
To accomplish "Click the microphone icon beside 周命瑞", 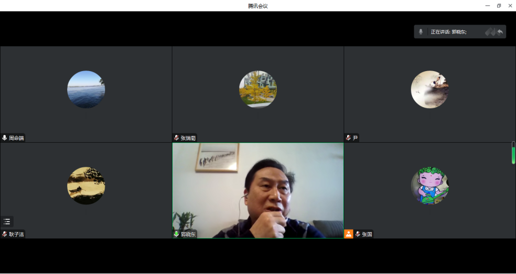I will [x=5, y=138].
